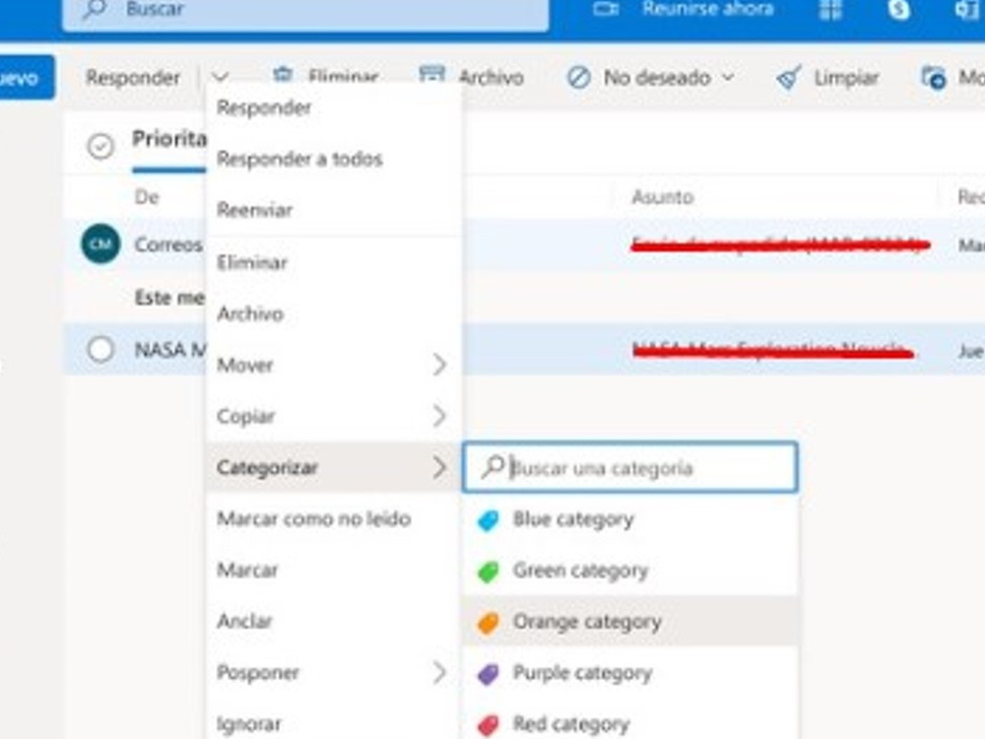Click the Buscar una categoría field
The height and width of the screenshot is (739, 985).
(x=630, y=467)
